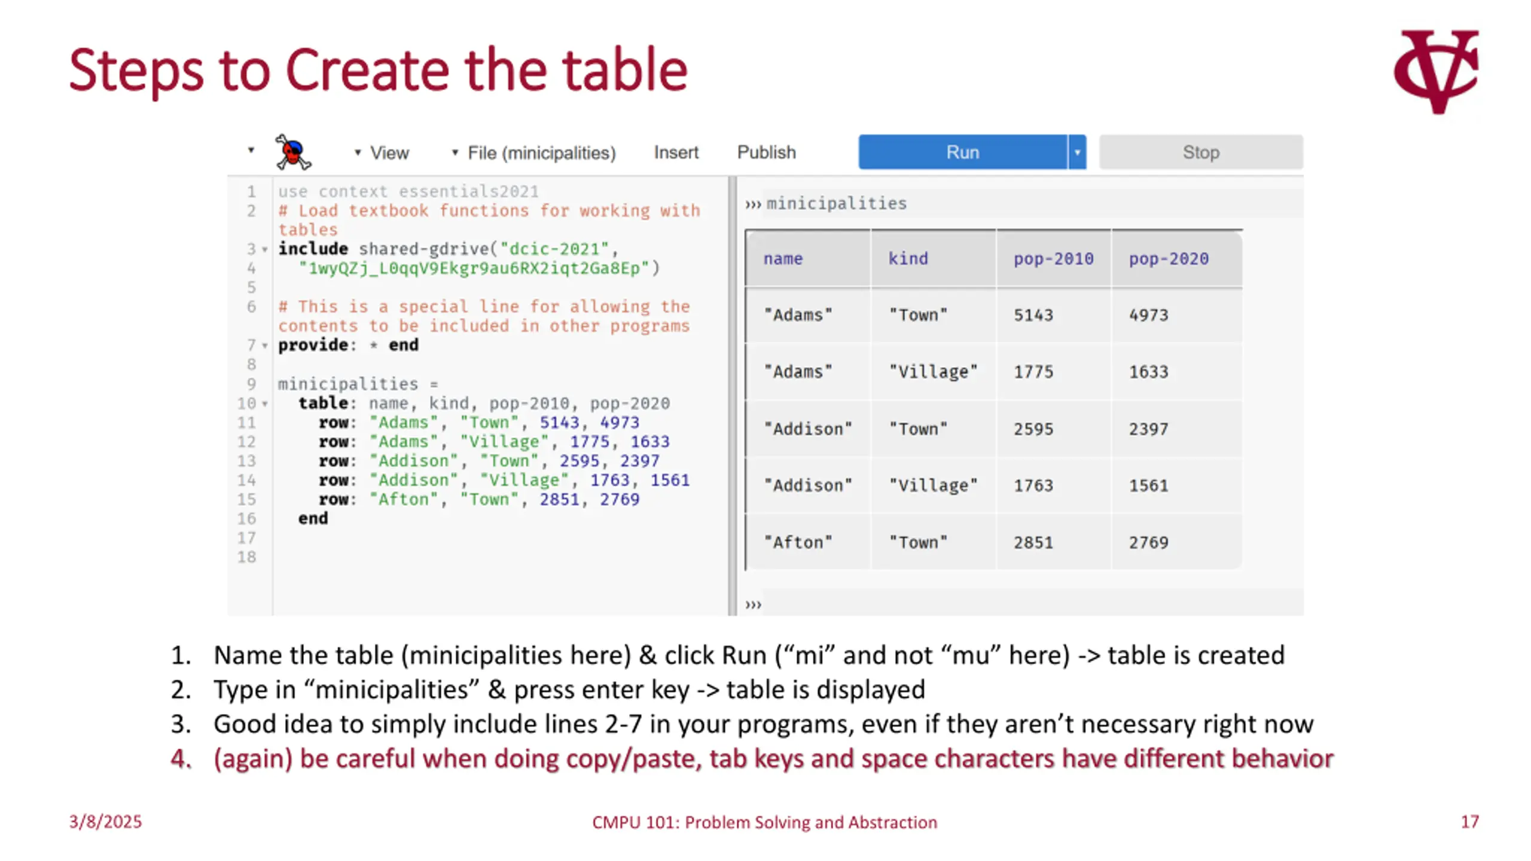Click the pop-2010 column header
1531x861 pixels.
click(x=1053, y=259)
